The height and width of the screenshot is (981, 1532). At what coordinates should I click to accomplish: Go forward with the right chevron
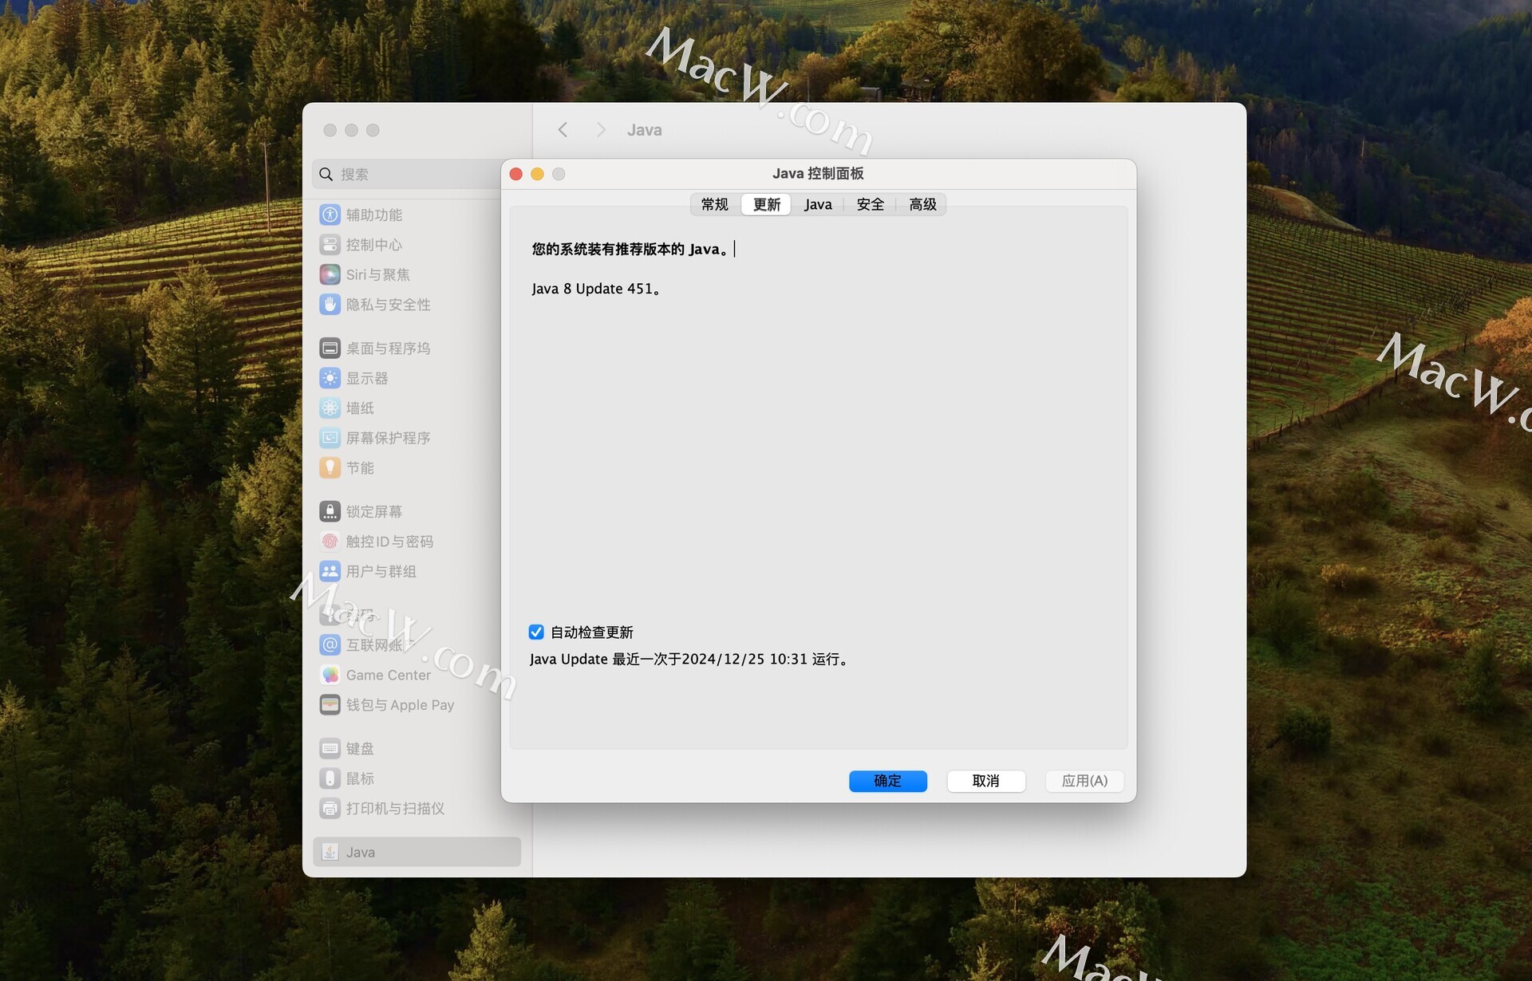601,130
